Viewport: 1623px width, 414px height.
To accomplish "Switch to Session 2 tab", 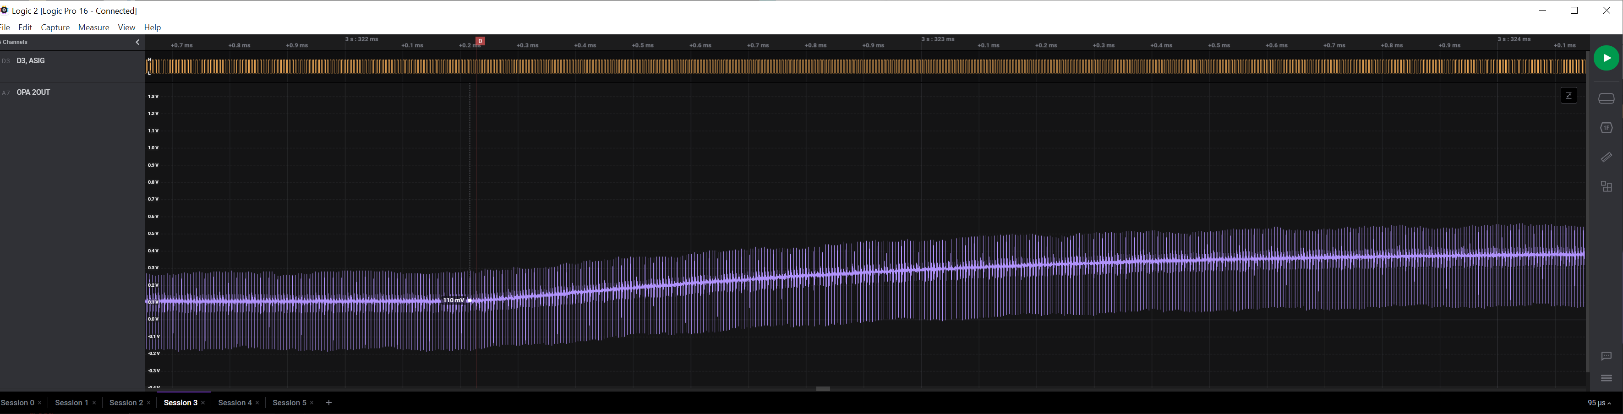I will [126, 403].
